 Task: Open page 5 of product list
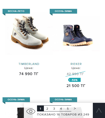tap(68, 109)
